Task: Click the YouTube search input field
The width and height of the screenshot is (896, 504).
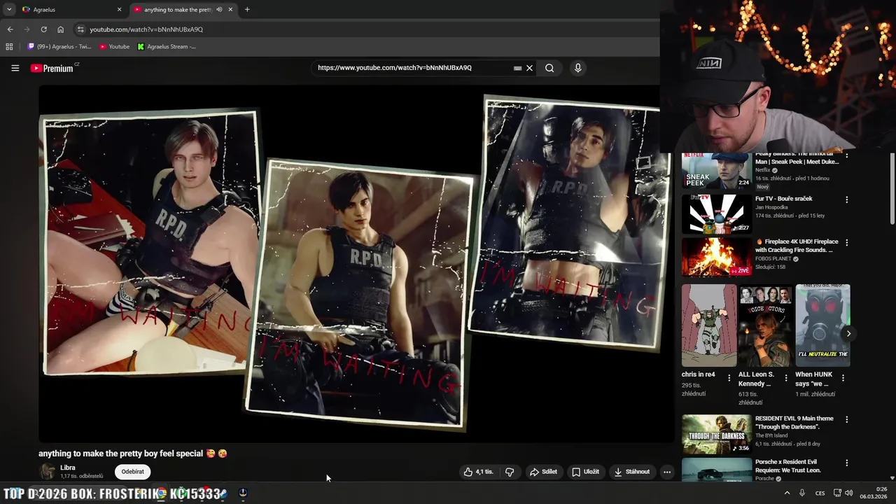Action: point(413,68)
